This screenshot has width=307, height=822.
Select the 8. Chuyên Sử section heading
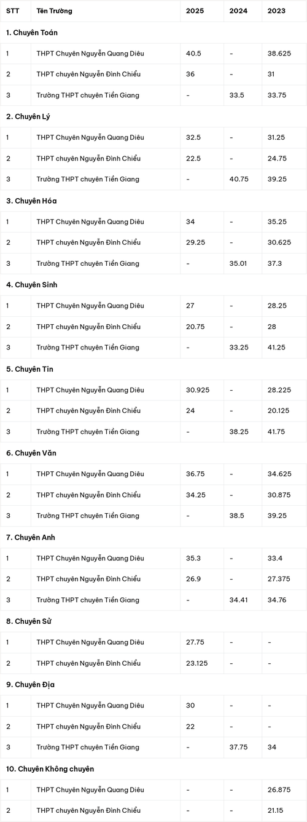click(28, 621)
